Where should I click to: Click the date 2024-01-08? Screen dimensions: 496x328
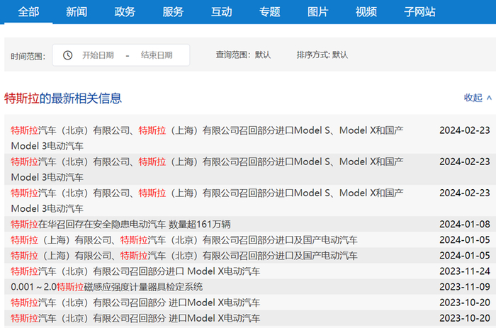465,225
